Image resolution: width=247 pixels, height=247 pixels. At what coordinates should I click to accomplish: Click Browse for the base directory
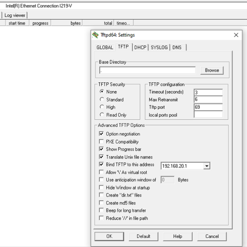212,70
